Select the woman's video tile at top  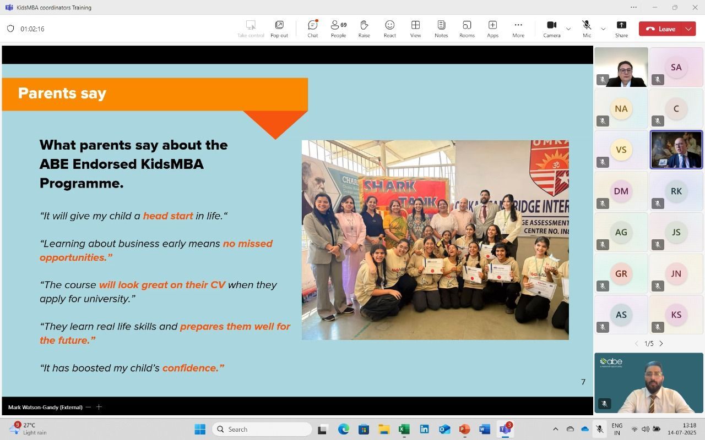click(x=621, y=67)
